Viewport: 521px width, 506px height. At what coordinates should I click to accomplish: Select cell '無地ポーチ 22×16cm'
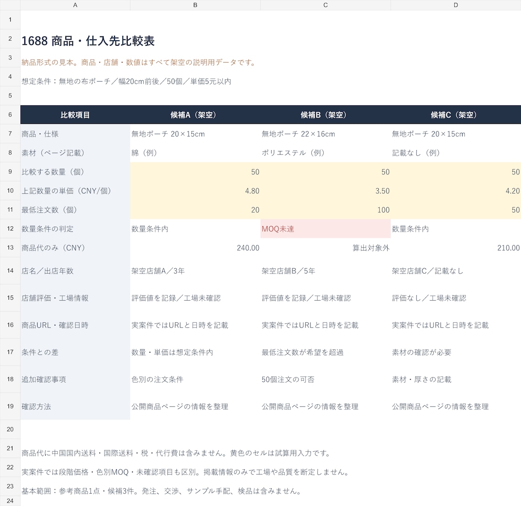pyautogui.click(x=325, y=134)
